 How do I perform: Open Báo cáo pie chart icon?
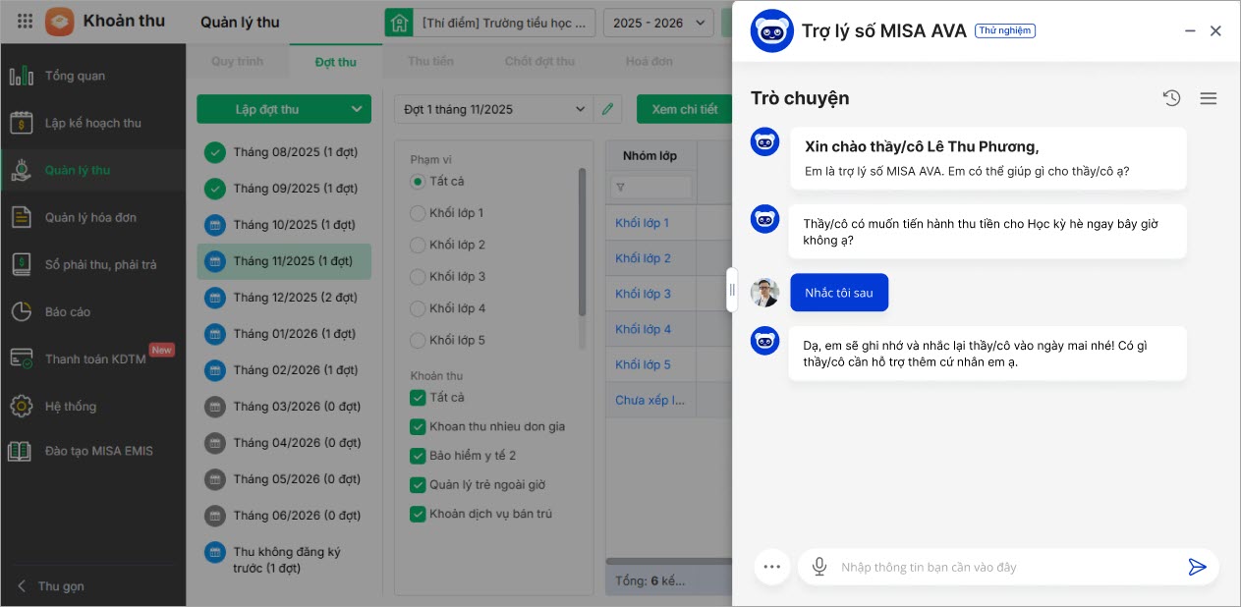pos(21,311)
